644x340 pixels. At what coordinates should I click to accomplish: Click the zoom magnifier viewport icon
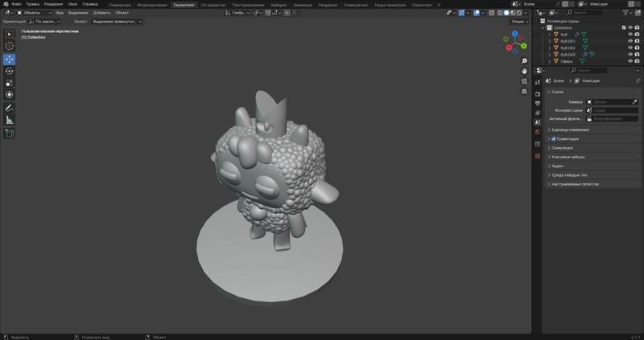coord(524,61)
